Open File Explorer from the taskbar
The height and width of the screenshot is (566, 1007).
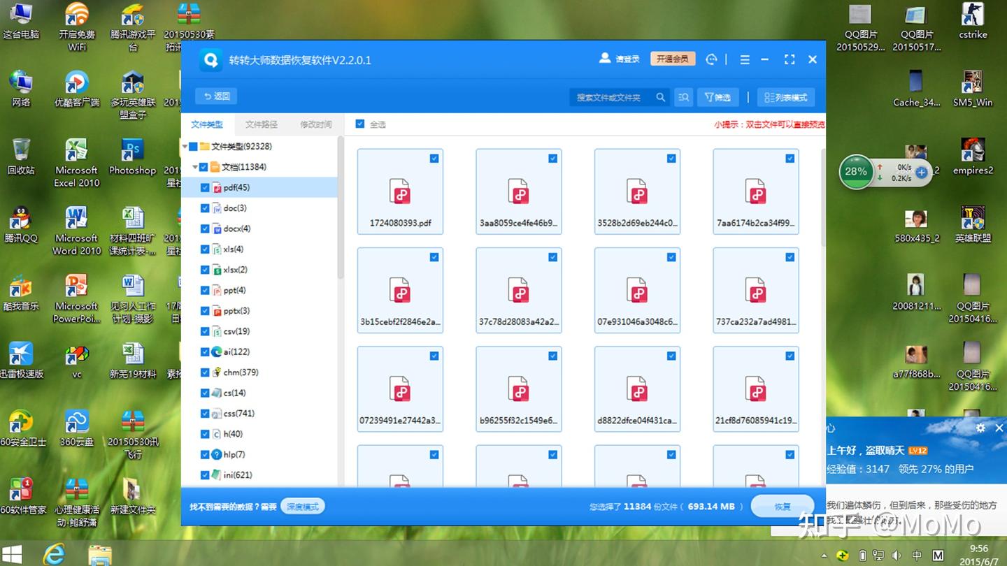pyautogui.click(x=100, y=554)
